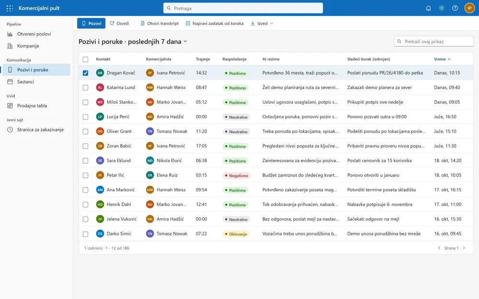Image resolution: width=479 pixels, height=299 pixels.
Task: Select the Pozovi toolbar button
Action: pyautogui.click(x=91, y=23)
